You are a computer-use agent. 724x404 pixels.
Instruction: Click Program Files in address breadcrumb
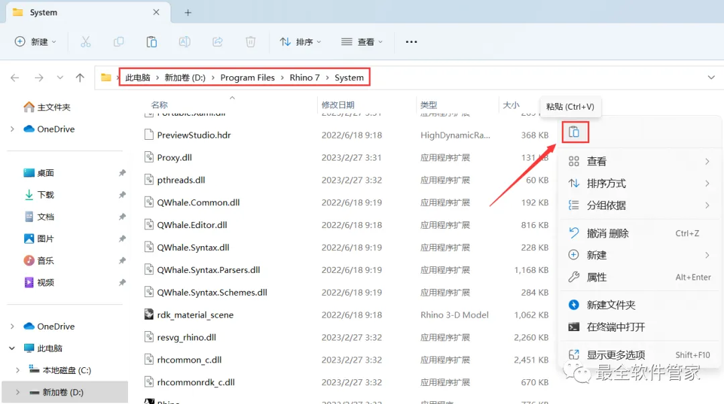[x=247, y=78]
